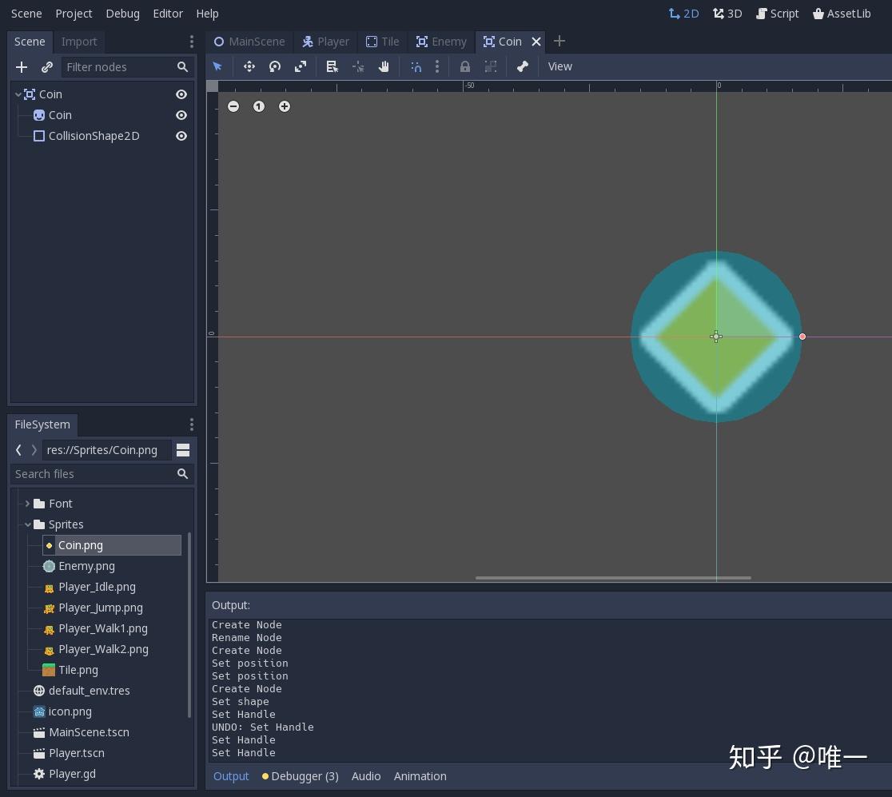
Task: Switch to Scale Mode
Action: 300,66
